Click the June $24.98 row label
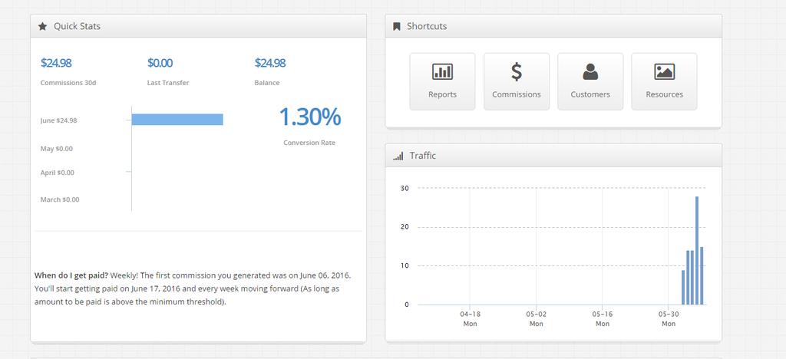 point(58,120)
